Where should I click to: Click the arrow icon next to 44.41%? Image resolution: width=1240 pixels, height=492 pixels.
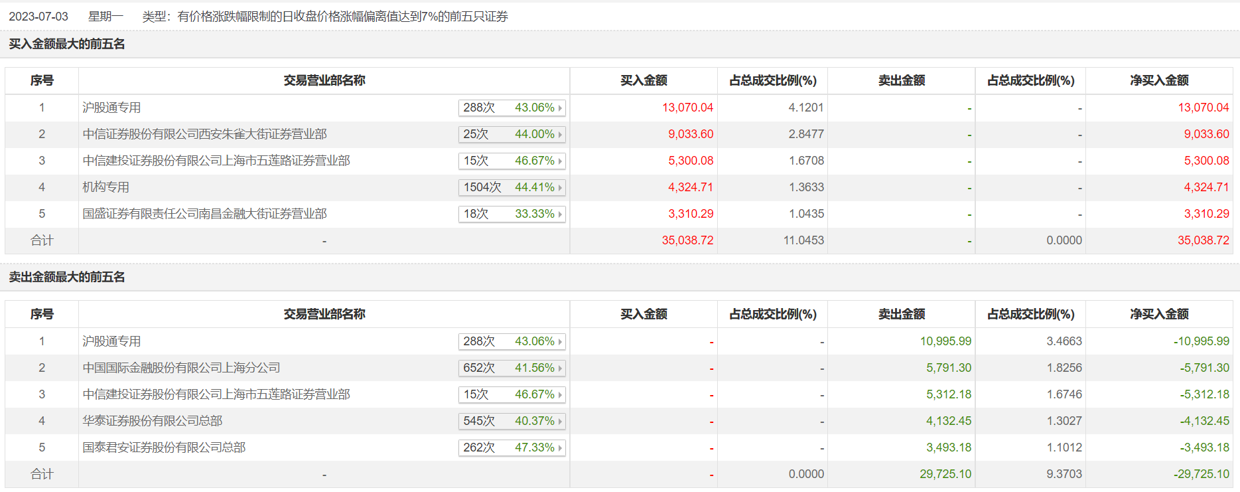pyautogui.click(x=560, y=188)
